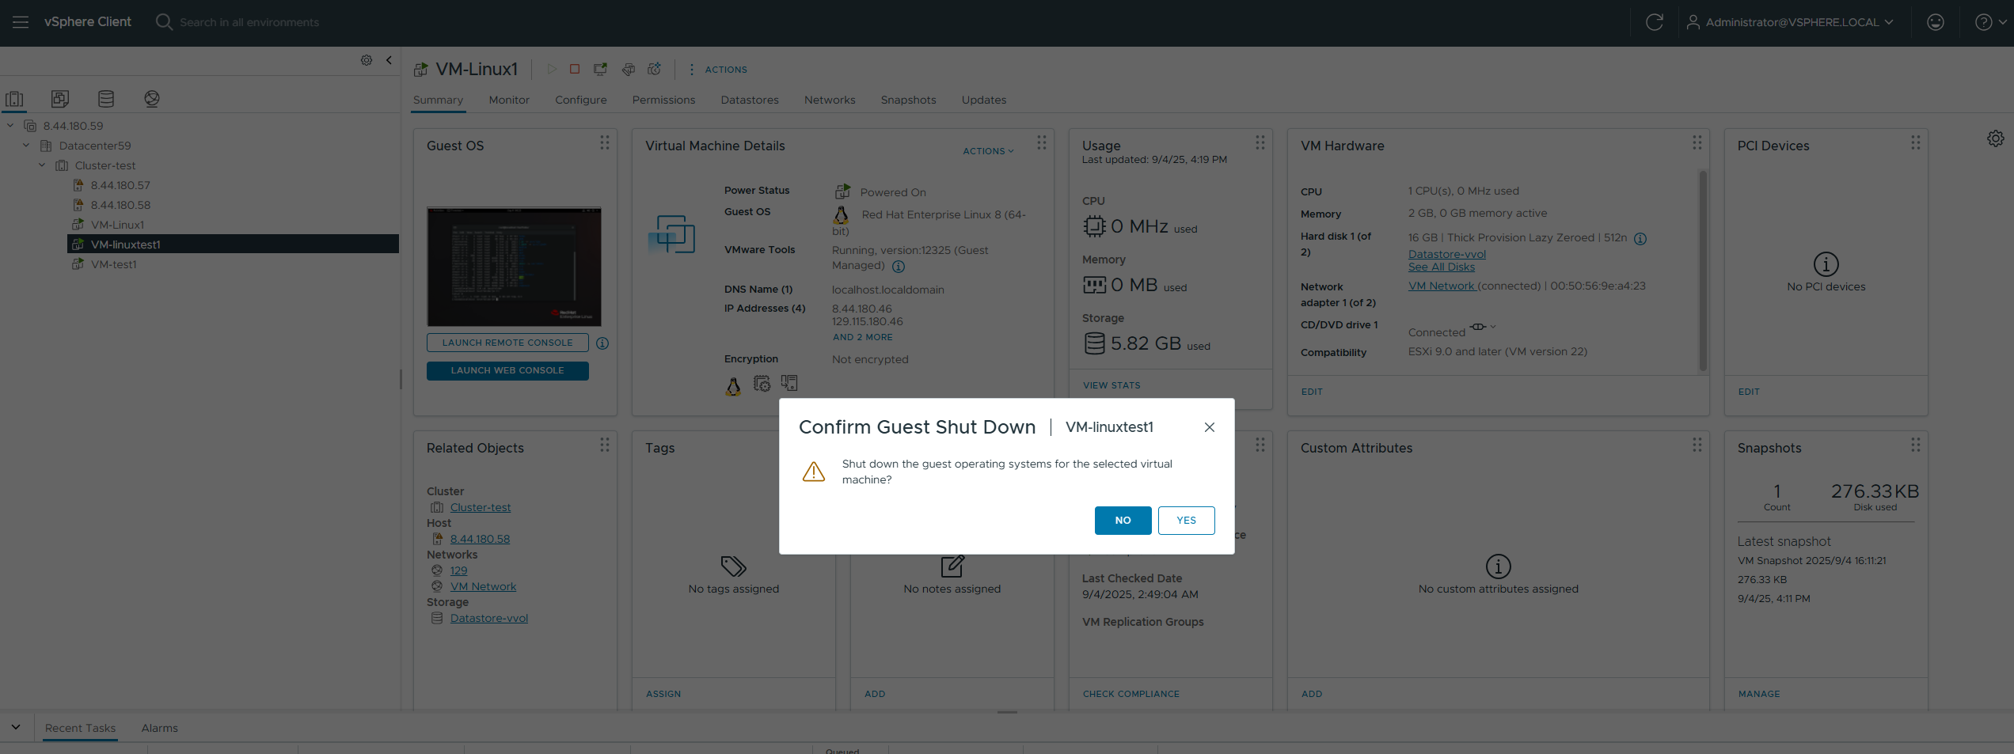This screenshot has height=754, width=2014.
Task: Click the Power On toolbar icon
Action: point(552,70)
